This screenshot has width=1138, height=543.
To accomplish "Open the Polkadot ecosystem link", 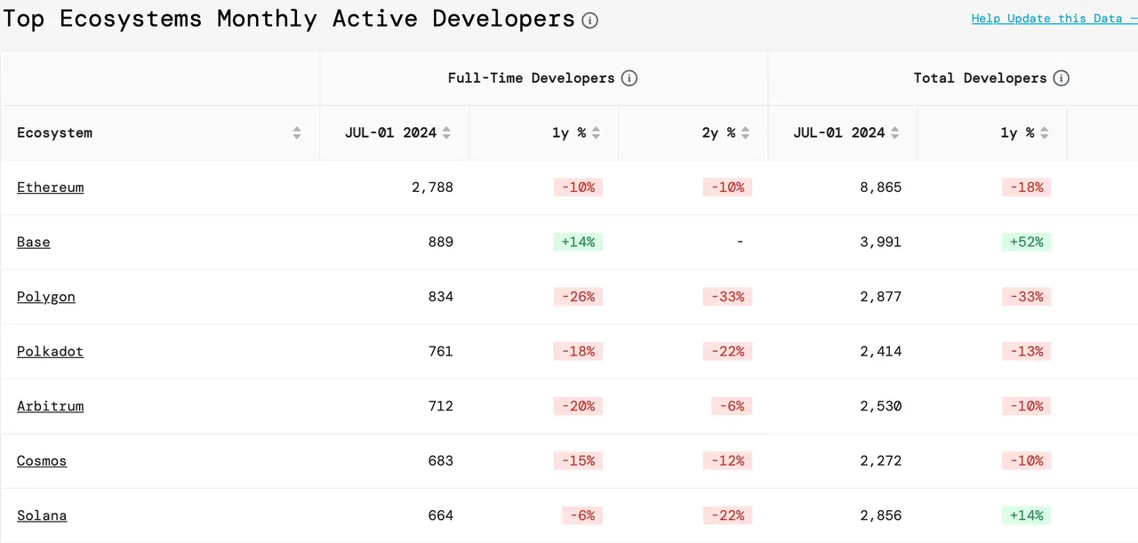I will pos(50,352).
